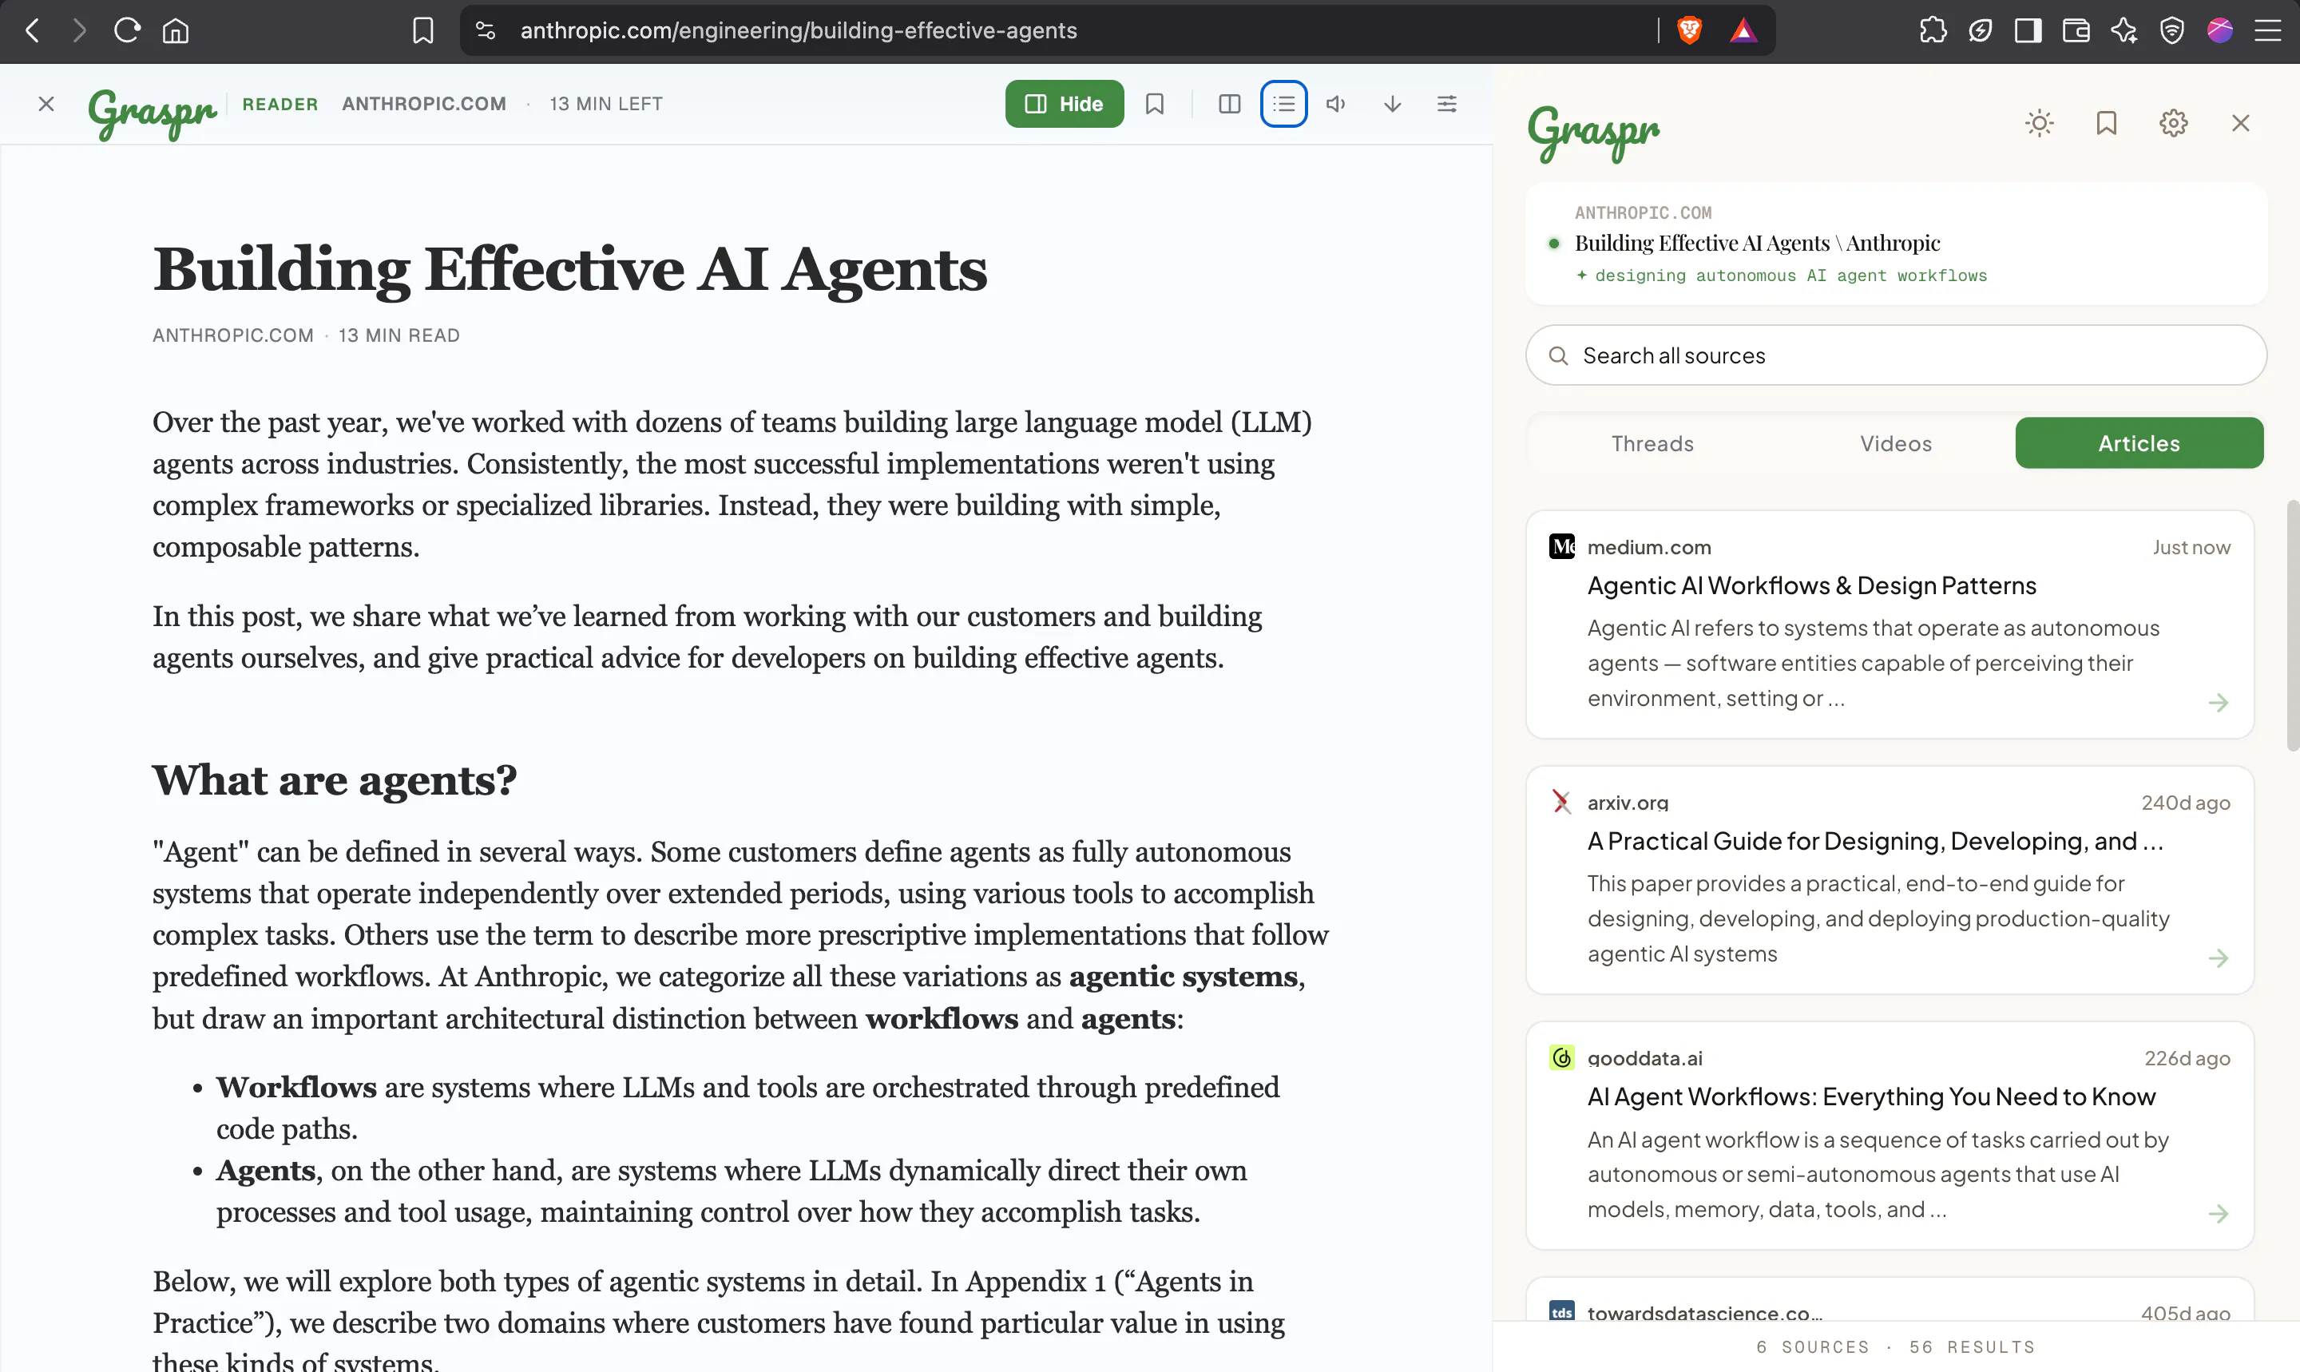The height and width of the screenshot is (1372, 2300).
Task: Open the Brave Wallet icon
Action: pos(2076,30)
